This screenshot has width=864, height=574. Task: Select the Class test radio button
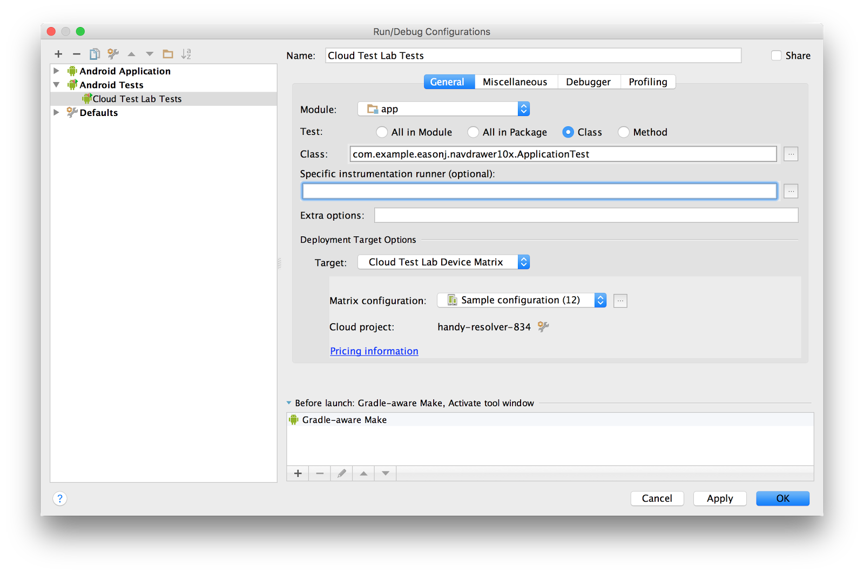click(569, 132)
